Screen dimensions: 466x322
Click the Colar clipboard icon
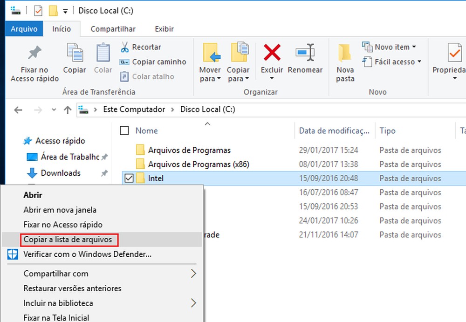click(x=103, y=52)
